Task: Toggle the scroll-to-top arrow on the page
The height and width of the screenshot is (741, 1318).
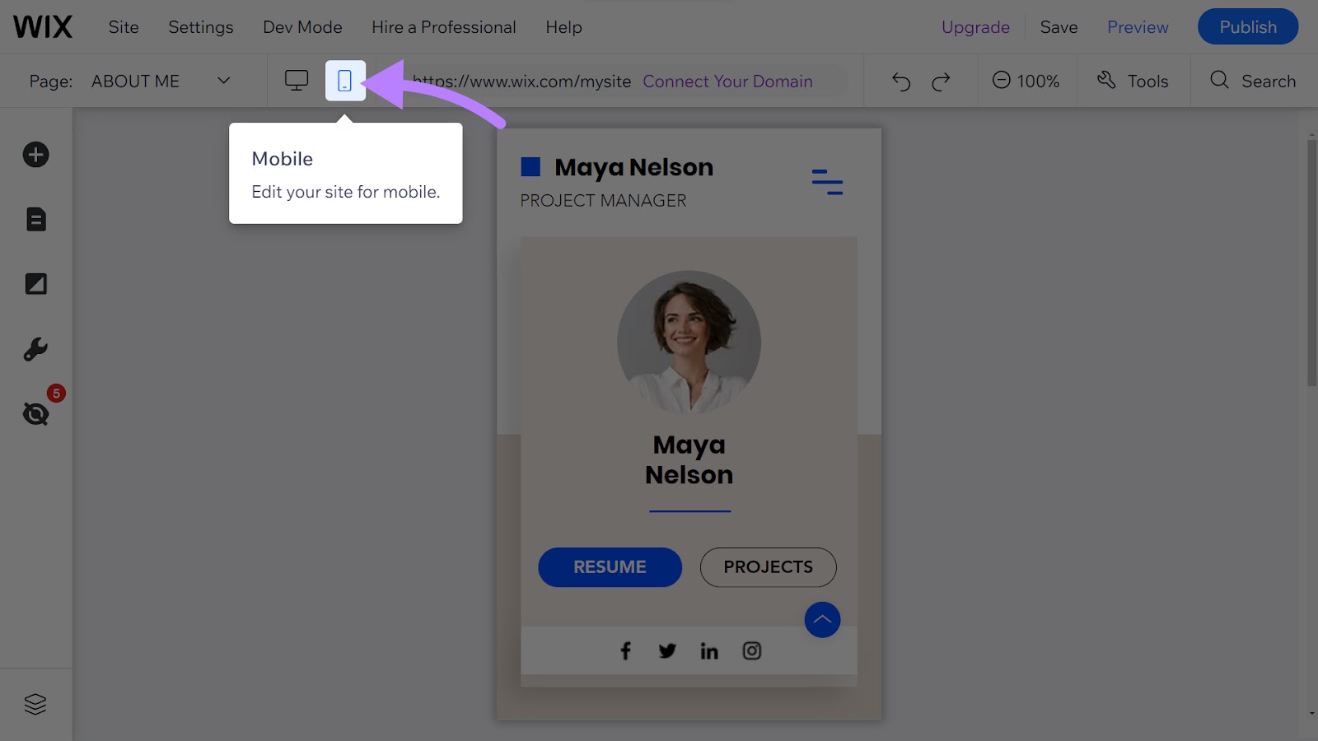Action: click(822, 619)
